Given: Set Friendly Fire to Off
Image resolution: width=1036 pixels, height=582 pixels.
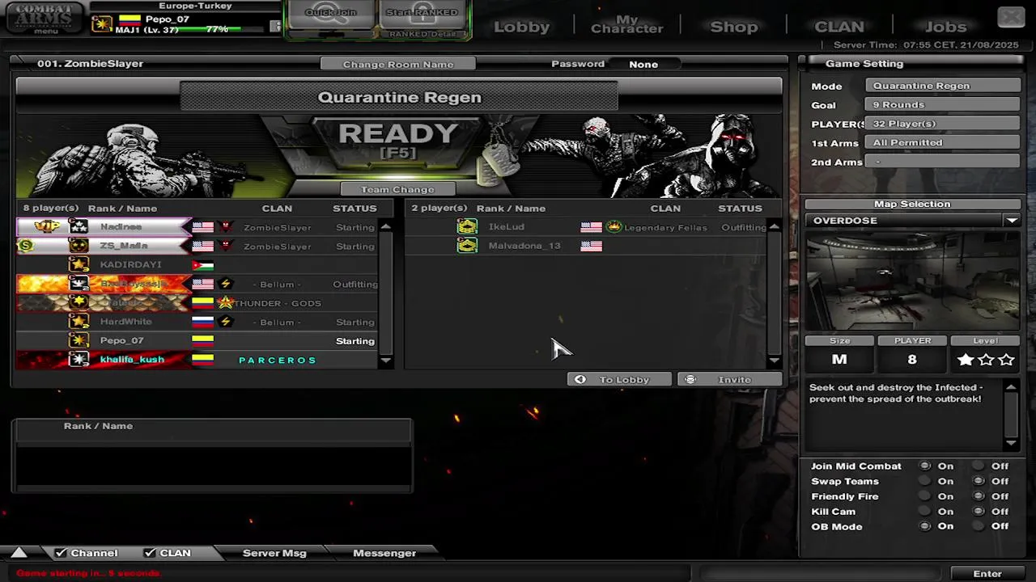Looking at the screenshot, I should point(979,496).
